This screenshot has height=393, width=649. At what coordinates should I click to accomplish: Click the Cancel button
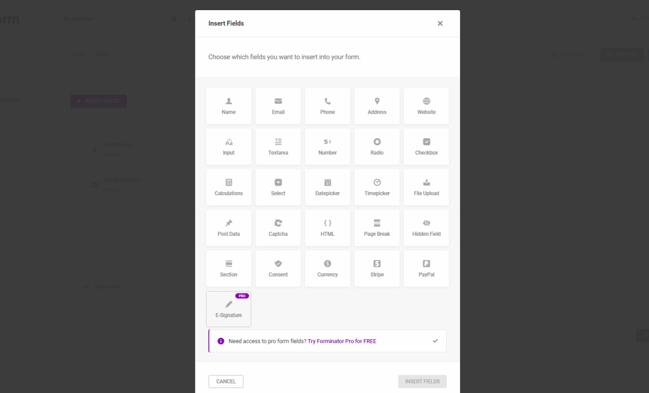(x=226, y=382)
